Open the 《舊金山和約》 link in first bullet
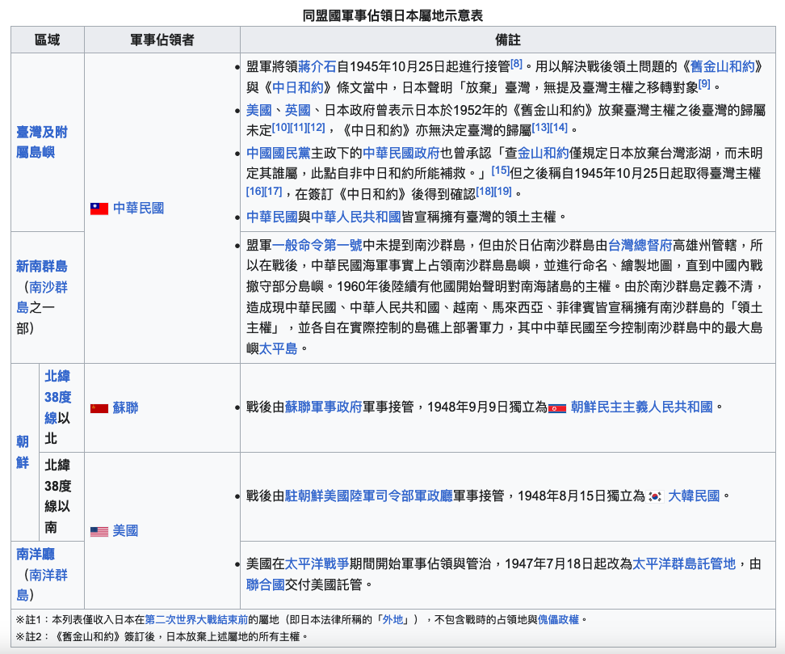This screenshot has width=785, height=654. 721,66
